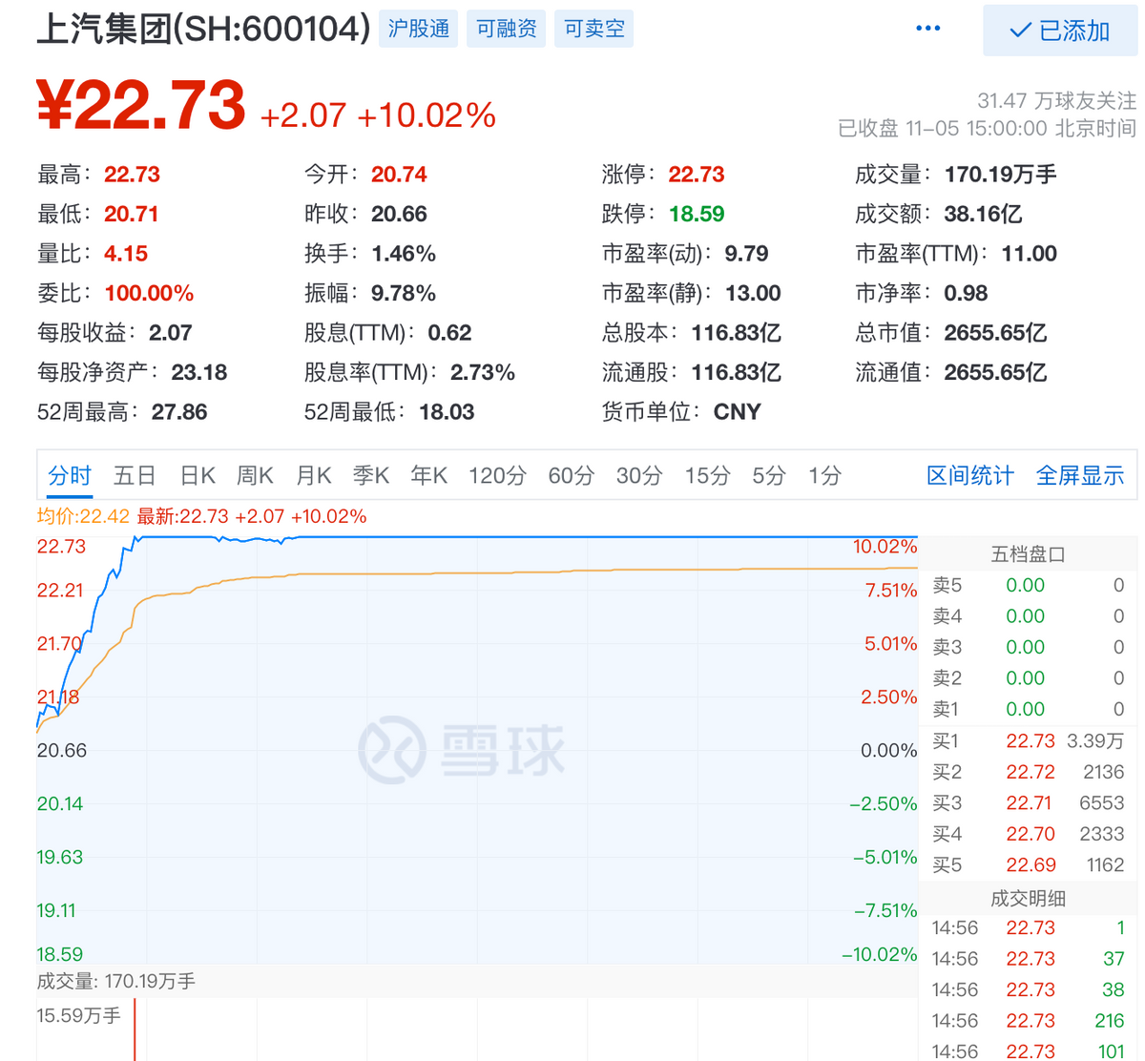Switch to the 日K chart tab
This screenshot has width=1145, height=1061.
coord(198,475)
